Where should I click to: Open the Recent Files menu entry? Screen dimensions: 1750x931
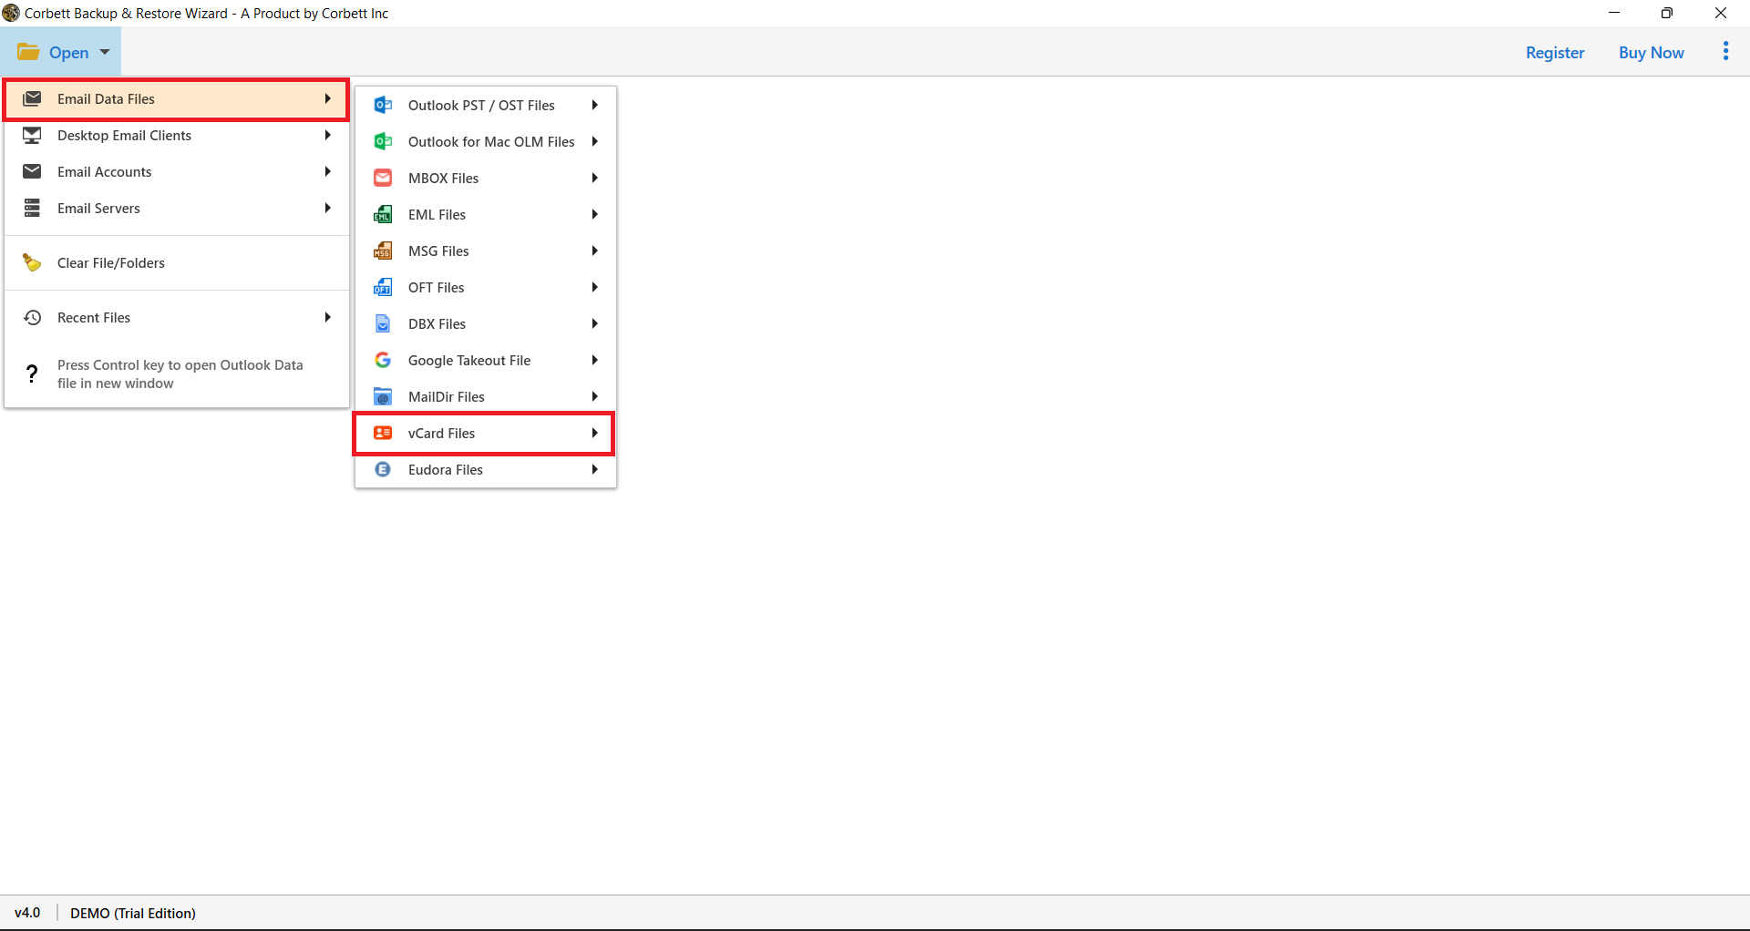coord(177,317)
